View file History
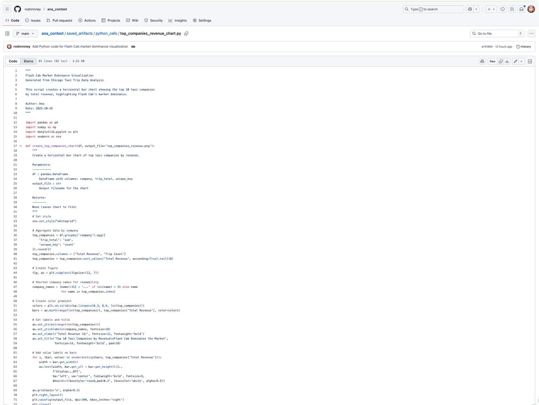 coord(524,47)
